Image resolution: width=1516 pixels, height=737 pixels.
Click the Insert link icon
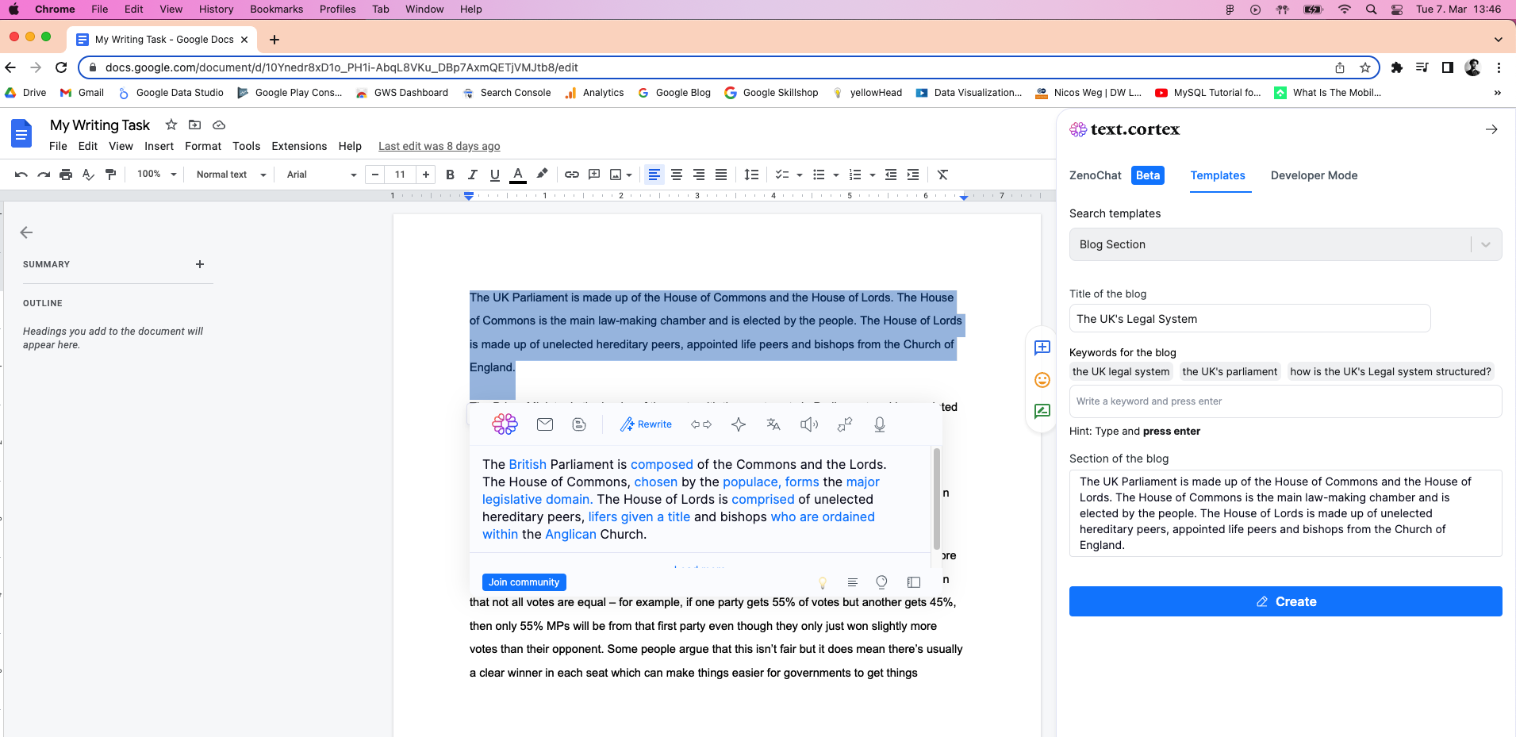[572, 175]
